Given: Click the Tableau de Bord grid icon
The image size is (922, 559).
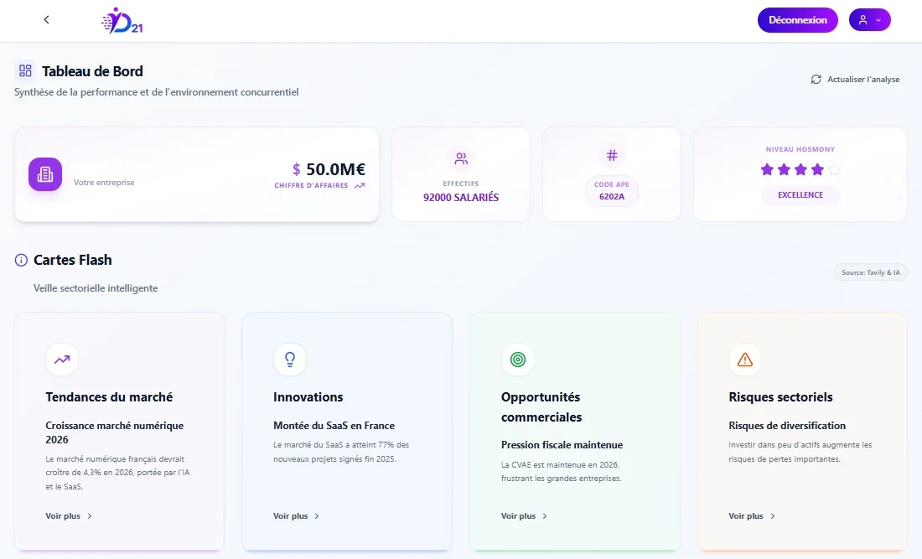Looking at the screenshot, I should pos(25,71).
